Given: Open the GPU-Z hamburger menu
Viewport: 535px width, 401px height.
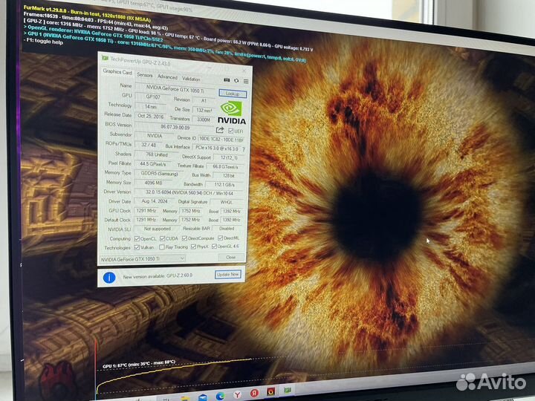Looking at the screenshot, I should [x=245, y=80].
